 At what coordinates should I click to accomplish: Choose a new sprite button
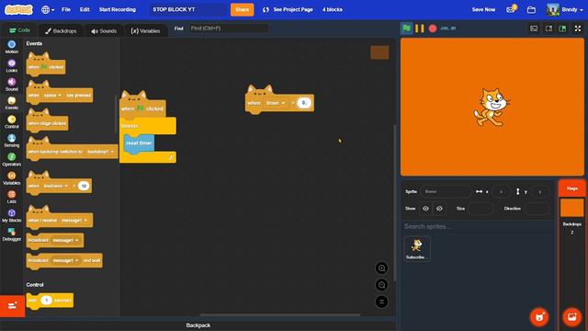click(539, 316)
